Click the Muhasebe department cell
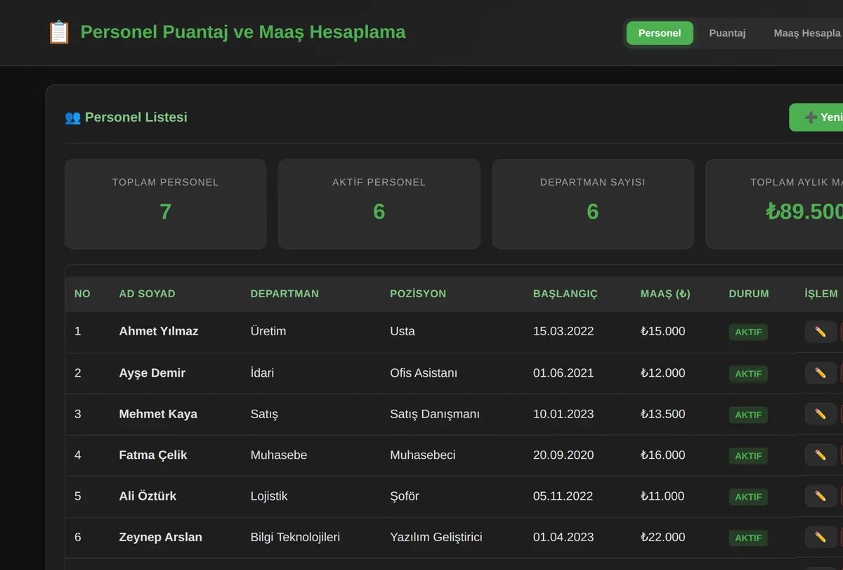The width and height of the screenshot is (843, 570). 279,455
